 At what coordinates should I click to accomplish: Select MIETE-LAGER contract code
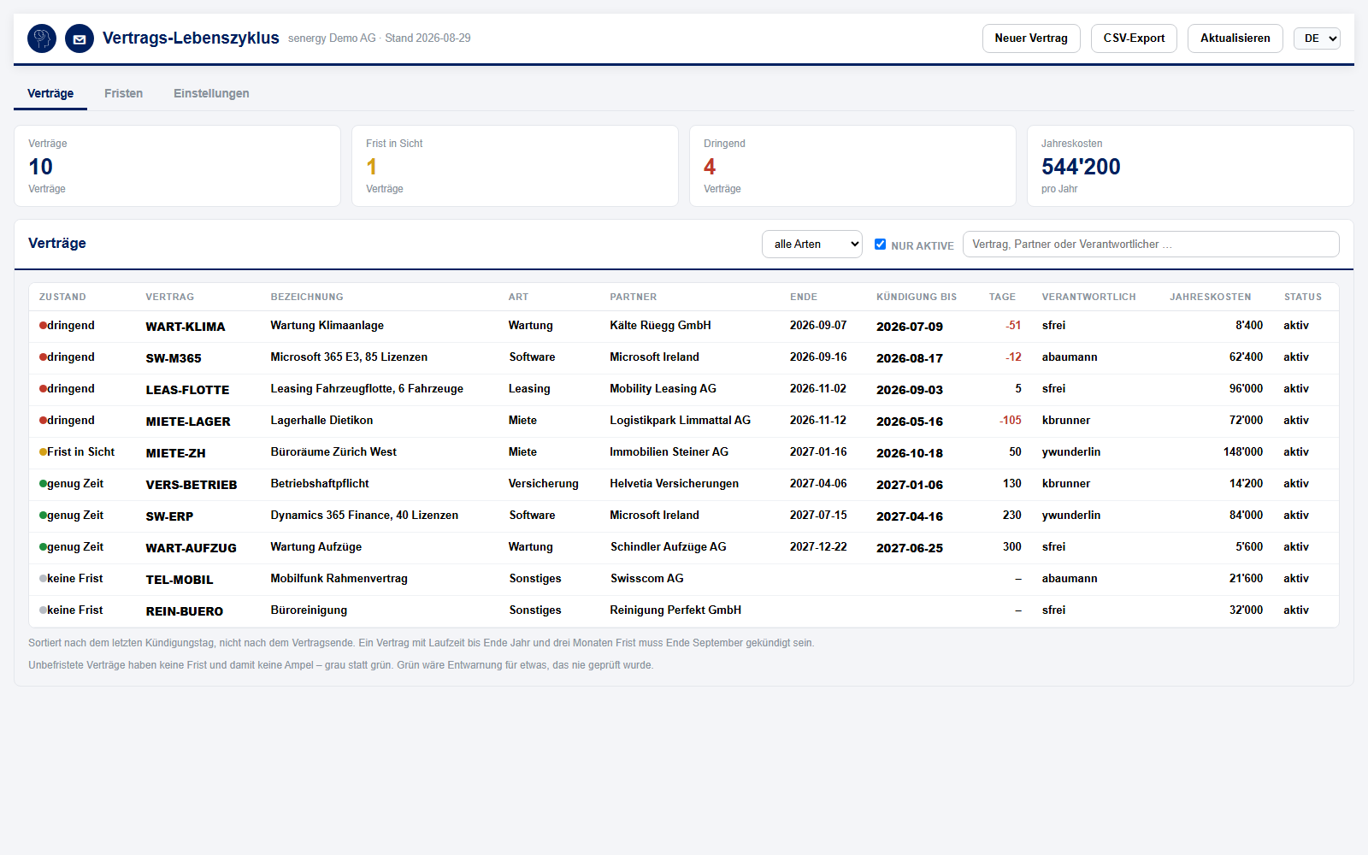click(x=188, y=422)
